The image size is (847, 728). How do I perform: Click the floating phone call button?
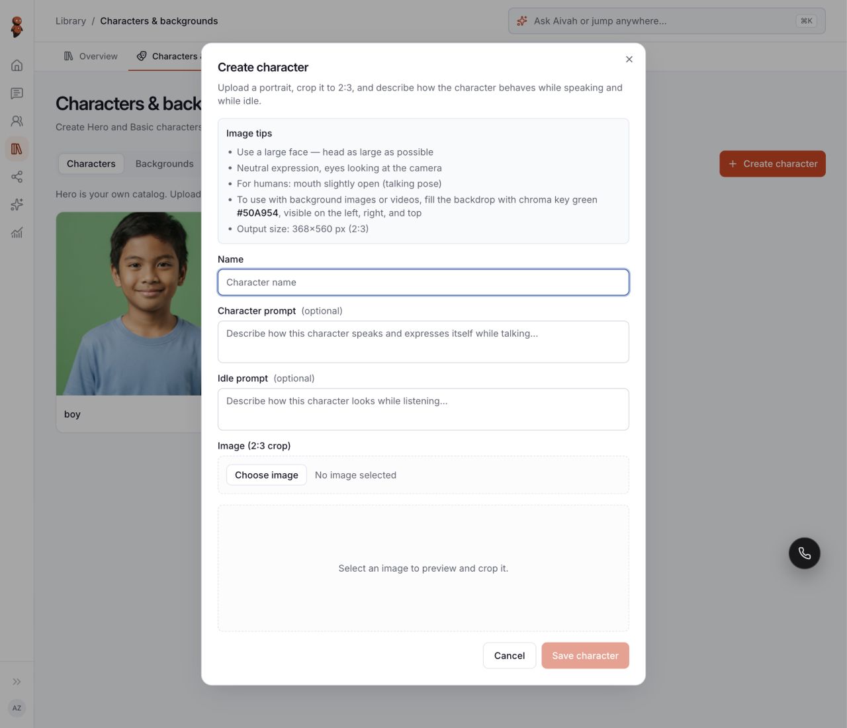[805, 553]
